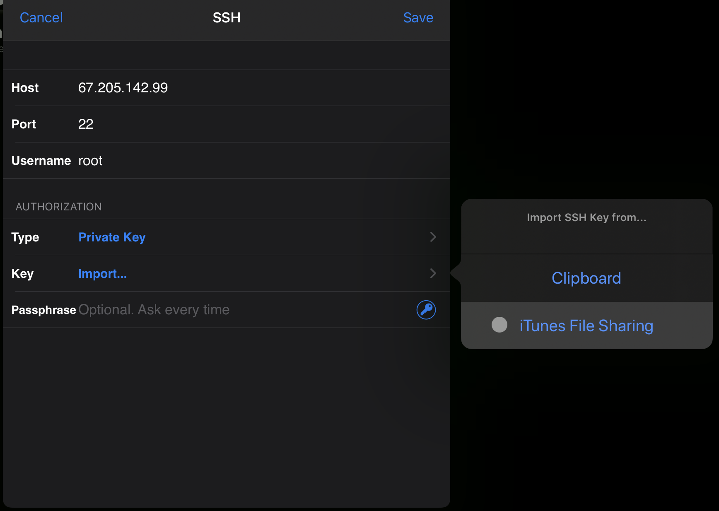Save the SSH connection settings
The width and height of the screenshot is (719, 511).
tap(418, 18)
